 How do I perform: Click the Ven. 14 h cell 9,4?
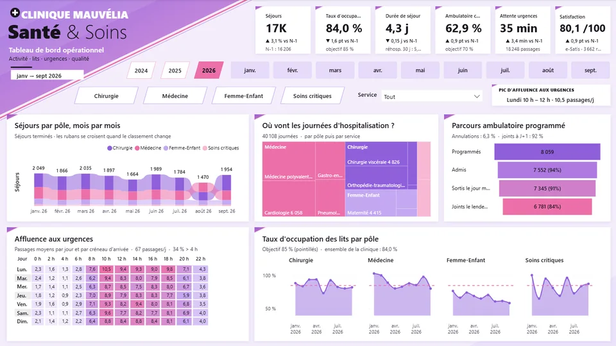tap(139, 304)
